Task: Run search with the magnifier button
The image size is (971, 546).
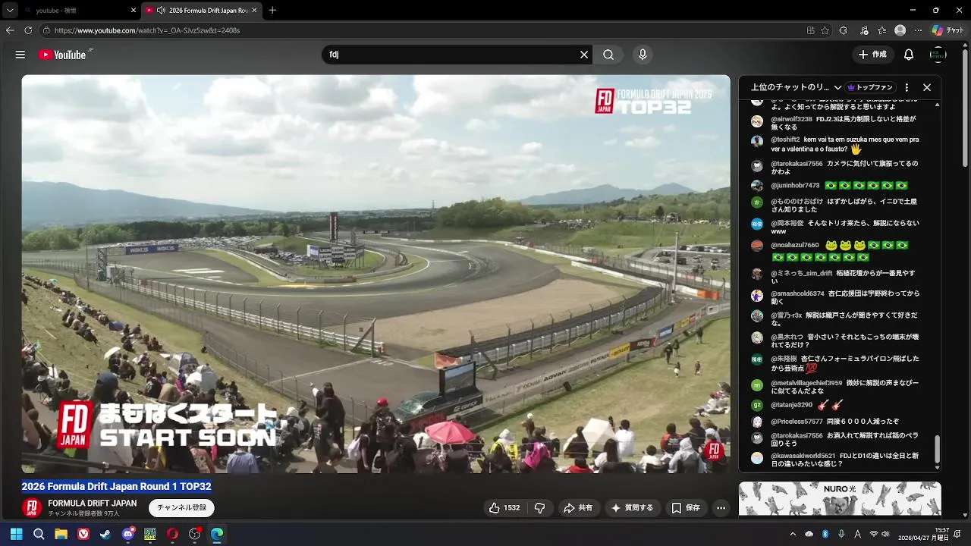Action: click(608, 55)
